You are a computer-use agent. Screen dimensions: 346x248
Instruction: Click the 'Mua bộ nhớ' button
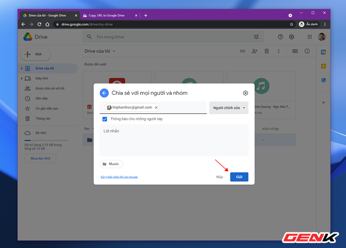[x=41, y=159]
